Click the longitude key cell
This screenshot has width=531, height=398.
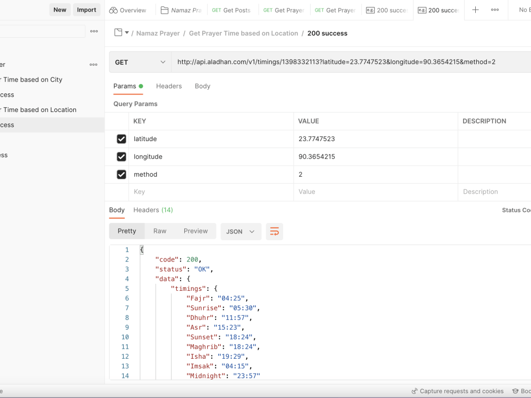211,157
